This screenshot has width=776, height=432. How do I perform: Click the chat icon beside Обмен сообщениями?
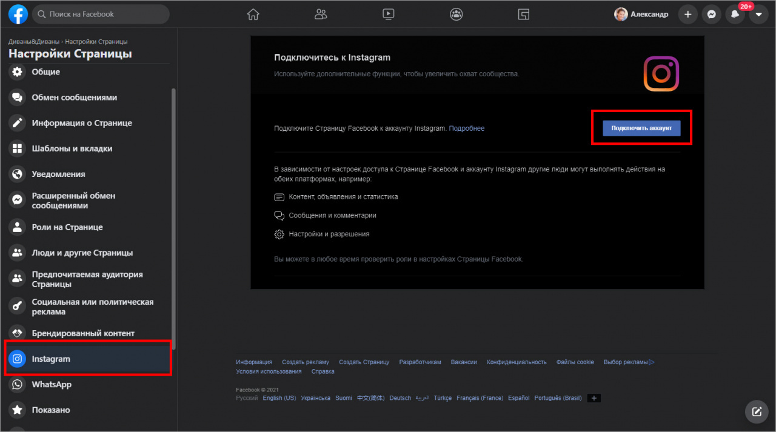[x=18, y=98]
